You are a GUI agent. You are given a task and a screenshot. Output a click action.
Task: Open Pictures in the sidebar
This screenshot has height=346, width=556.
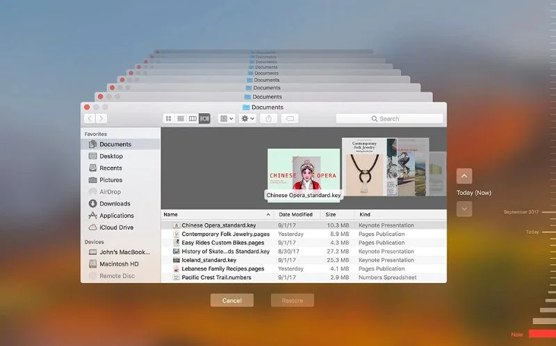click(120, 180)
